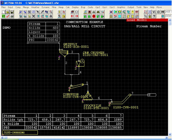Click the AGE input field in toolbar

[x=169, y=12]
